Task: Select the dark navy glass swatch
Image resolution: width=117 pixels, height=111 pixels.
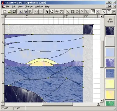Action: [110, 31]
